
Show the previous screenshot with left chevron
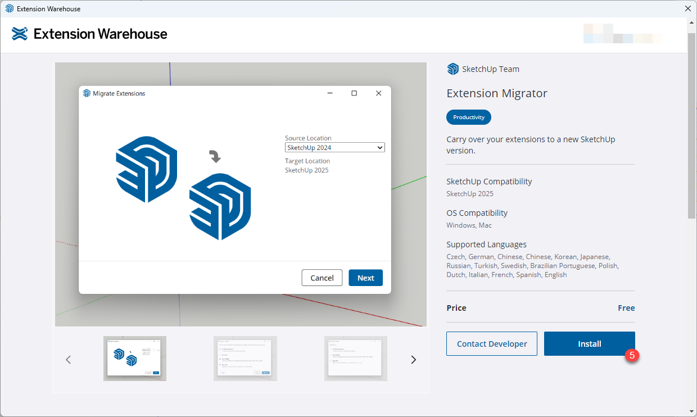(69, 360)
